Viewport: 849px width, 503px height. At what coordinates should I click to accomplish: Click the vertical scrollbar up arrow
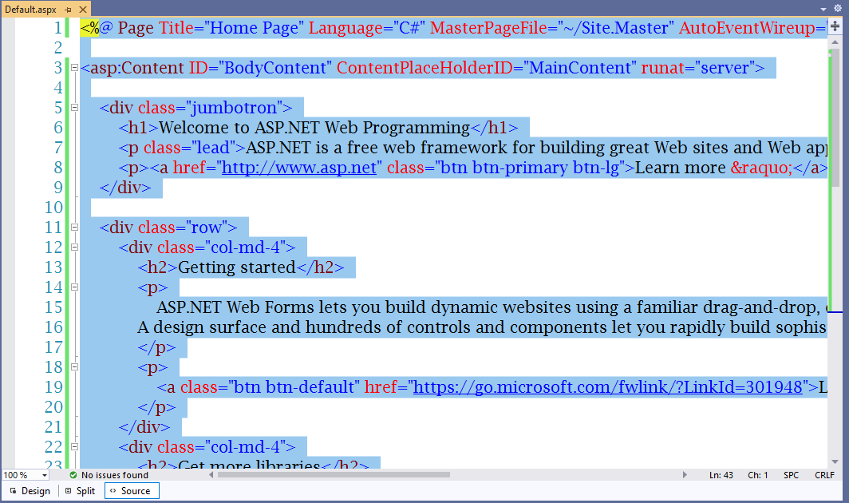click(x=835, y=42)
